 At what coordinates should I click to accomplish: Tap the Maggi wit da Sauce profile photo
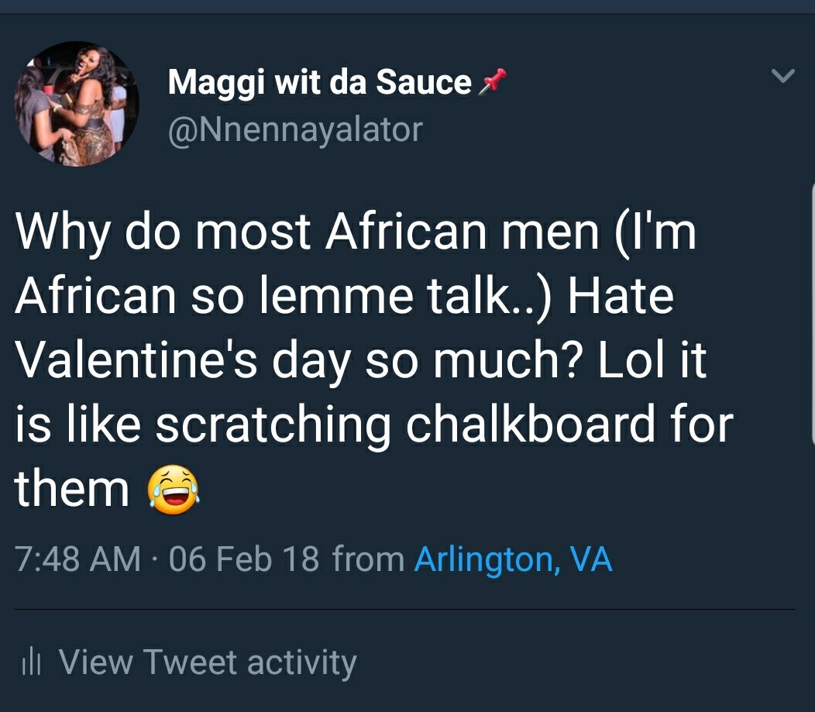[x=77, y=103]
